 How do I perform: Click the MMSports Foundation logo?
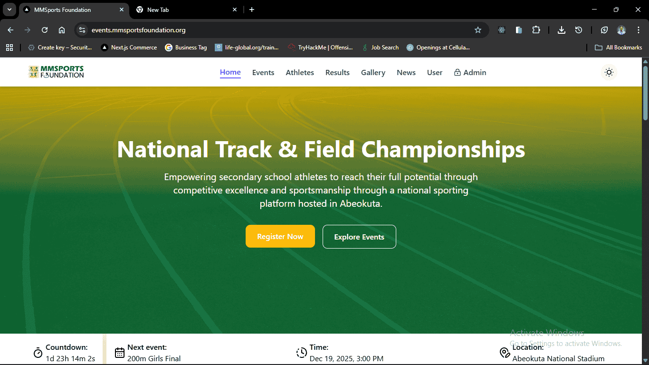(56, 72)
